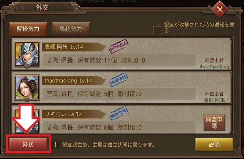
Task: Open 鷹師 阿隼 armored warrior portrait
Action: (x=27, y=54)
